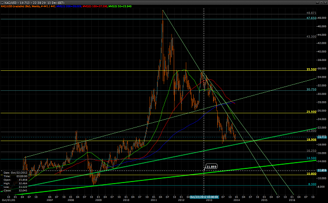Select the blue MVG(1) 200=28.009 indicator label

[x=69, y=6]
